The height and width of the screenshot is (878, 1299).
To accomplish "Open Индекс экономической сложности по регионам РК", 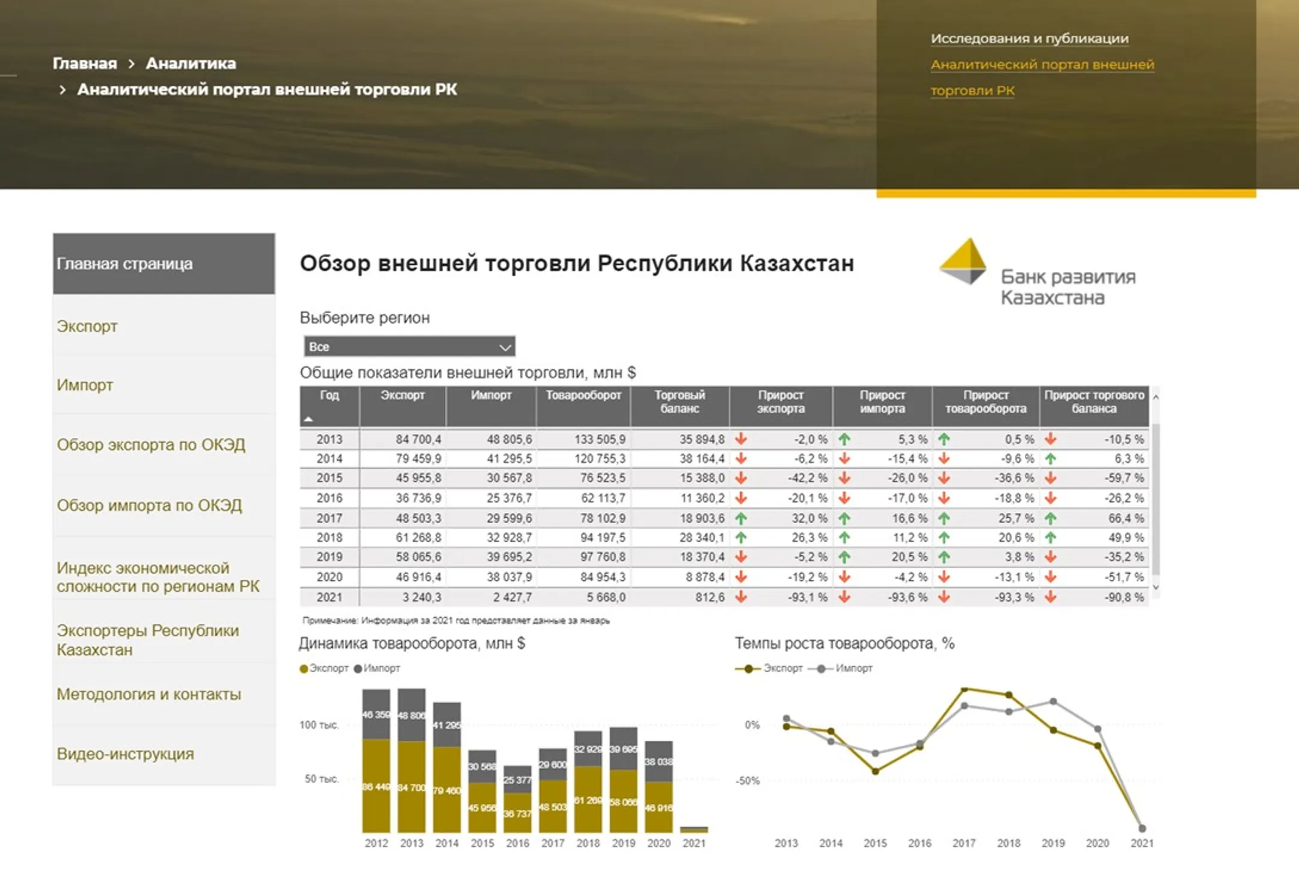I will pyautogui.click(x=158, y=577).
